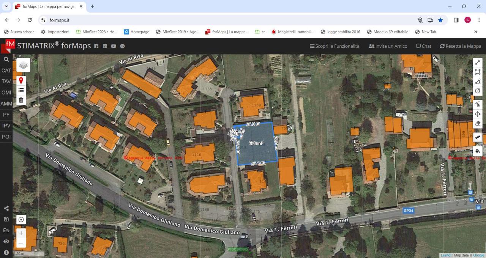Toggle the ruler measurement tool
This screenshot has height=258, width=486.
click(x=478, y=137)
